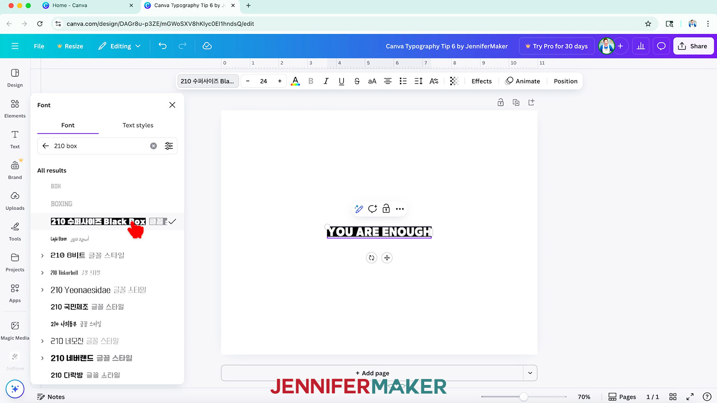Screen dimensions: 717x403
Task: Click the Share button
Action: (x=693, y=46)
